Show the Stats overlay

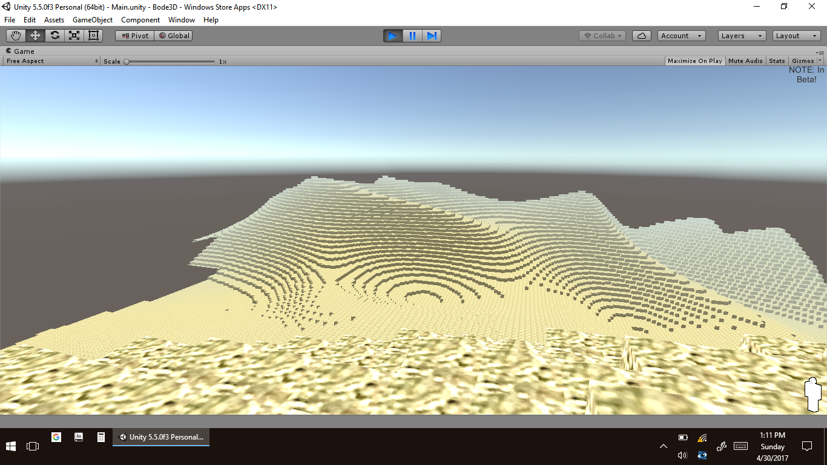[777, 61]
